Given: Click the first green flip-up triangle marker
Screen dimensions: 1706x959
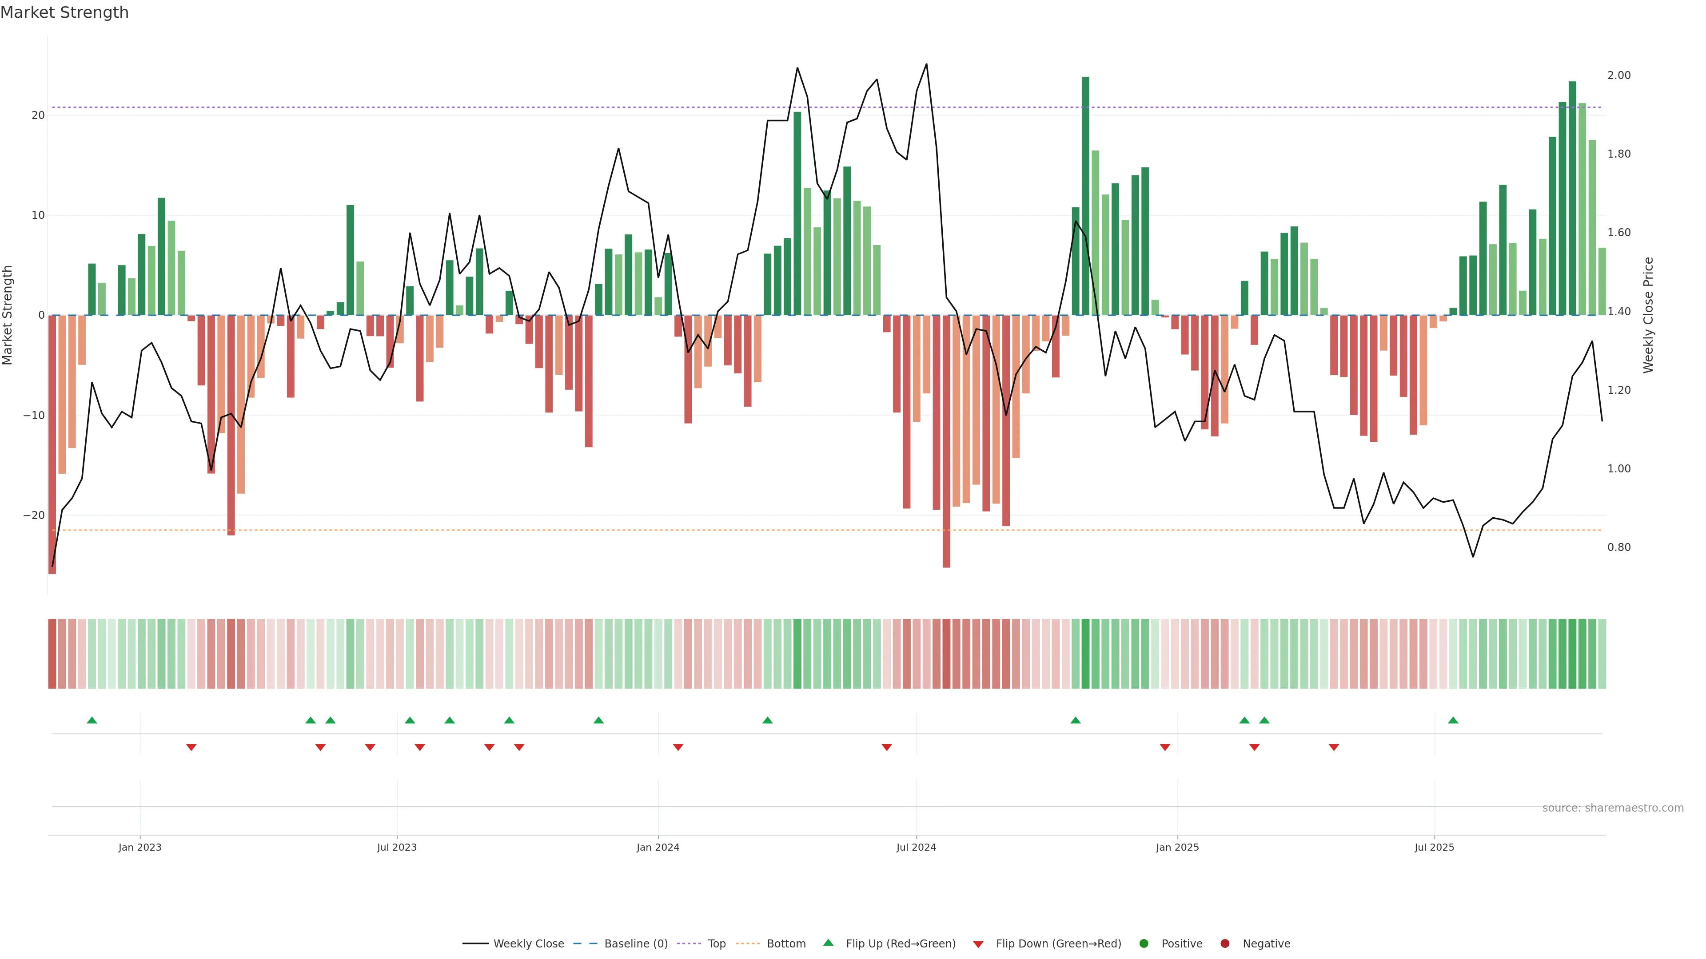Looking at the screenshot, I should pyautogui.click(x=92, y=720).
